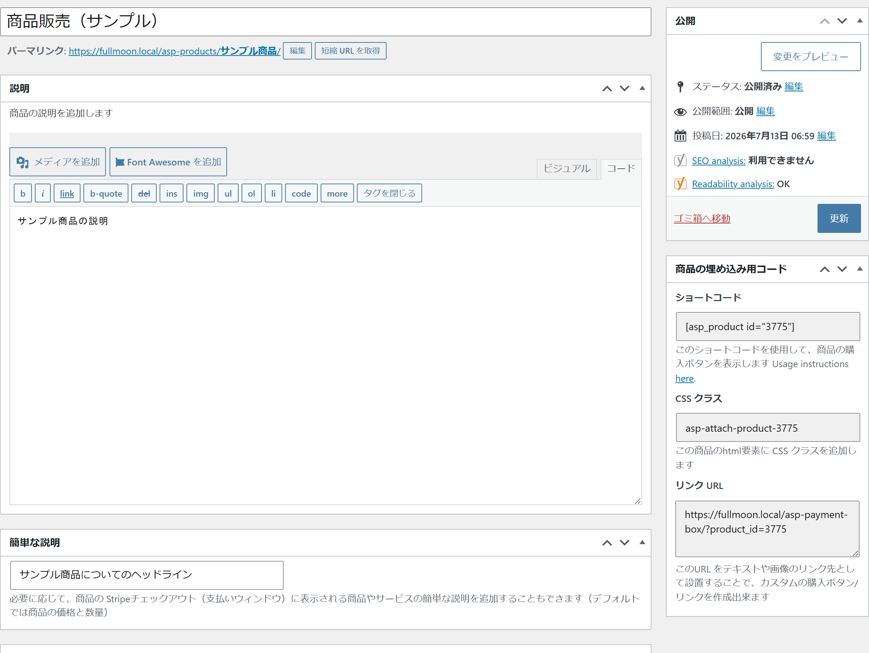Open the Readability analysis link
869x653 pixels.
(733, 184)
